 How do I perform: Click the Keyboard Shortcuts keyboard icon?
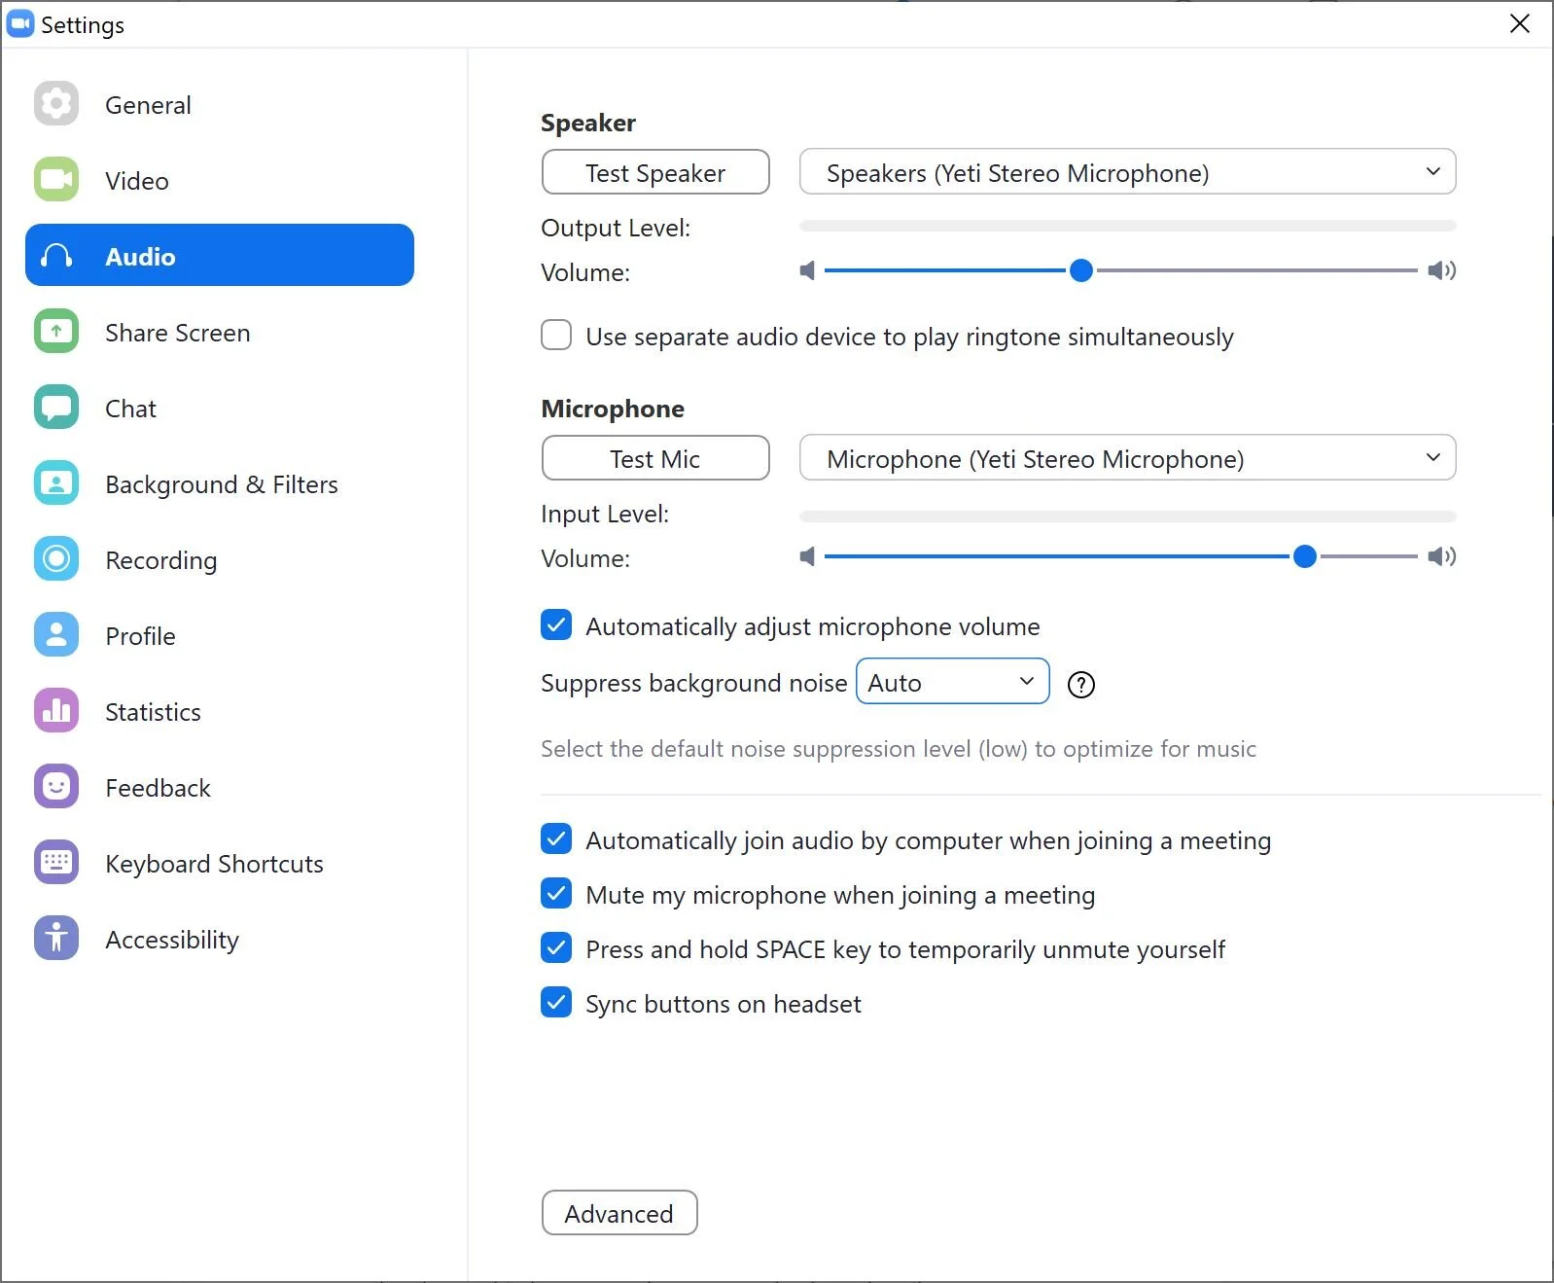pyautogui.click(x=56, y=862)
